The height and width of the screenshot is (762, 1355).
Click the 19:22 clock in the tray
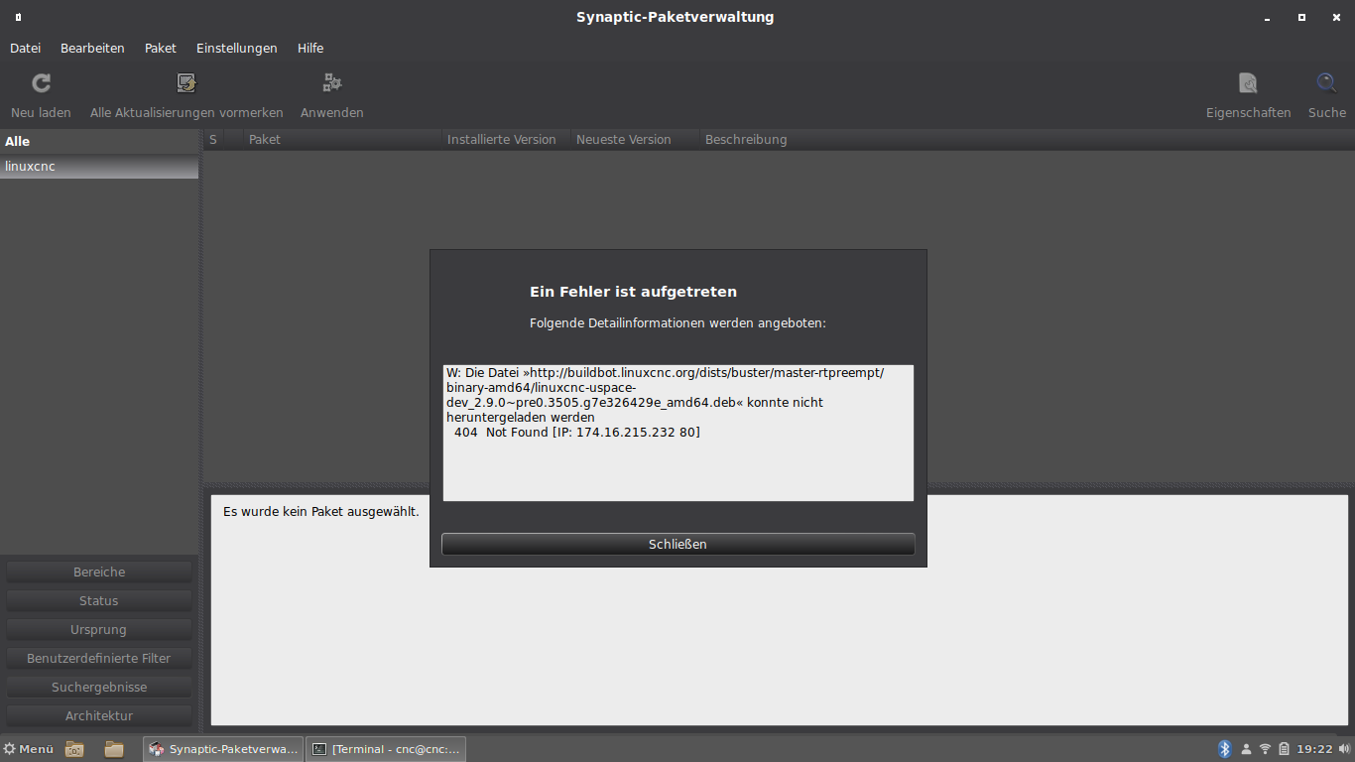1314,749
